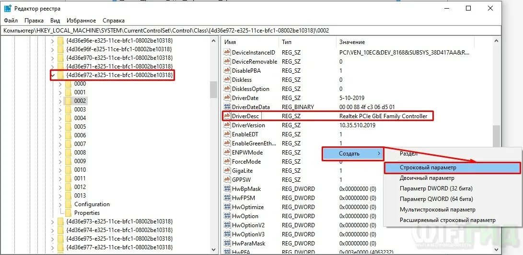Image resolution: width=523 pixels, height=255 pixels.
Task: Collapse the {4d36e972-e325-11ce-bfc1-08002be10318} key
Action: coord(52,76)
